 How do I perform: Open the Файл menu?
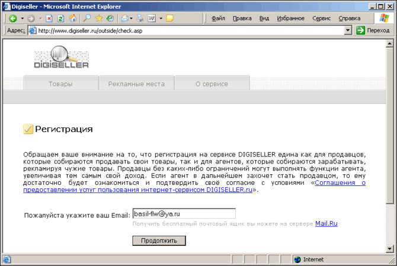218,18
